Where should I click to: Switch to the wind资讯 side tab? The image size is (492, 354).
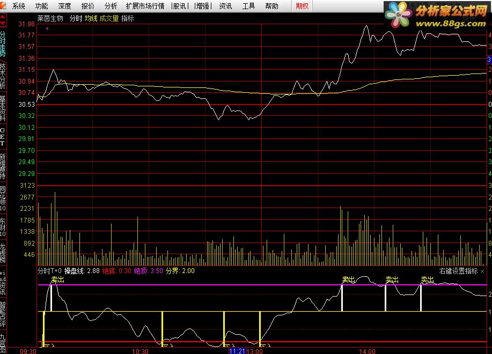pyautogui.click(x=3, y=282)
